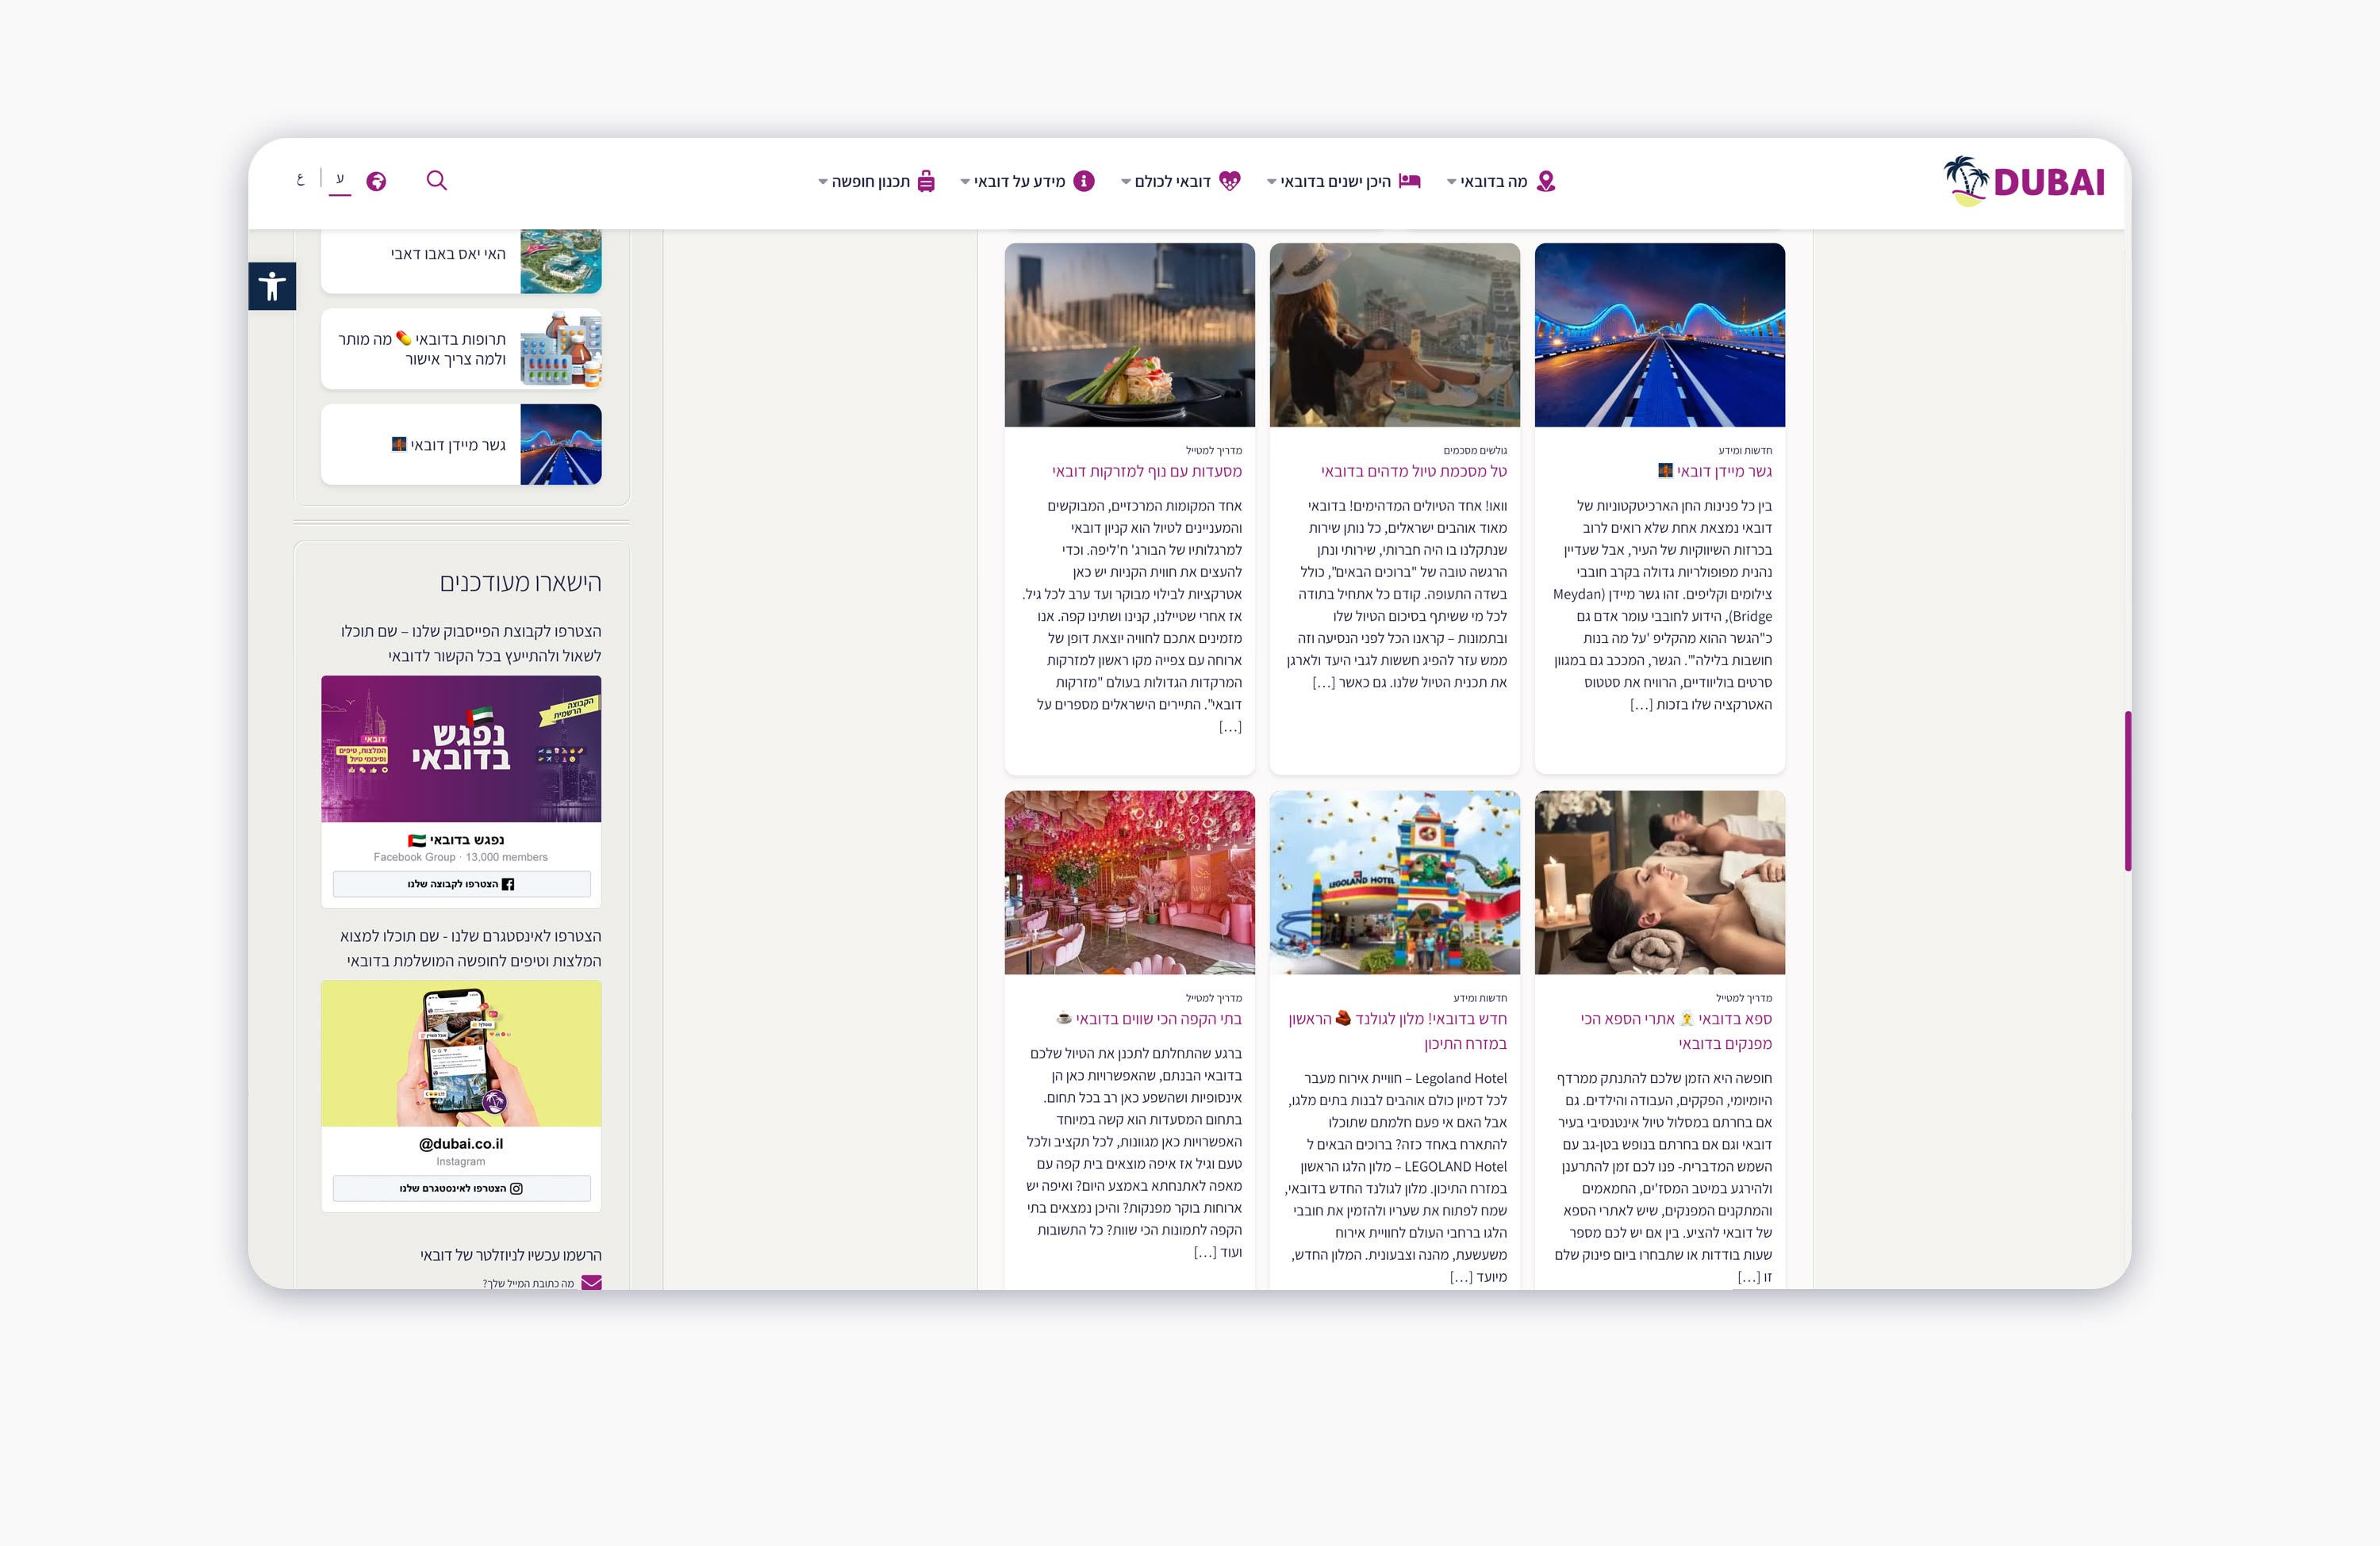Image resolution: width=2380 pixels, height=1546 pixels.
Task: Expand the 'דובאי לכולם' dropdown arrow
Action: (x=1126, y=182)
